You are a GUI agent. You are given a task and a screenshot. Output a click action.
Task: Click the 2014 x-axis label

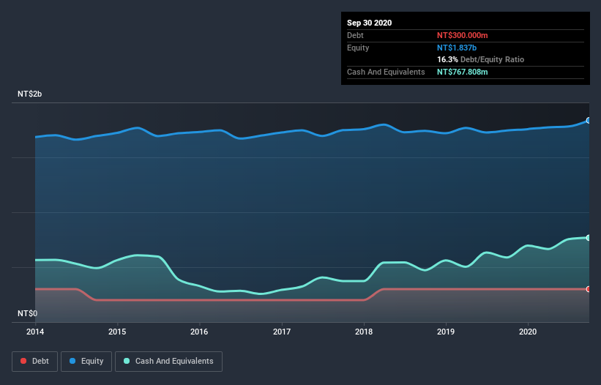coord(35,332)
